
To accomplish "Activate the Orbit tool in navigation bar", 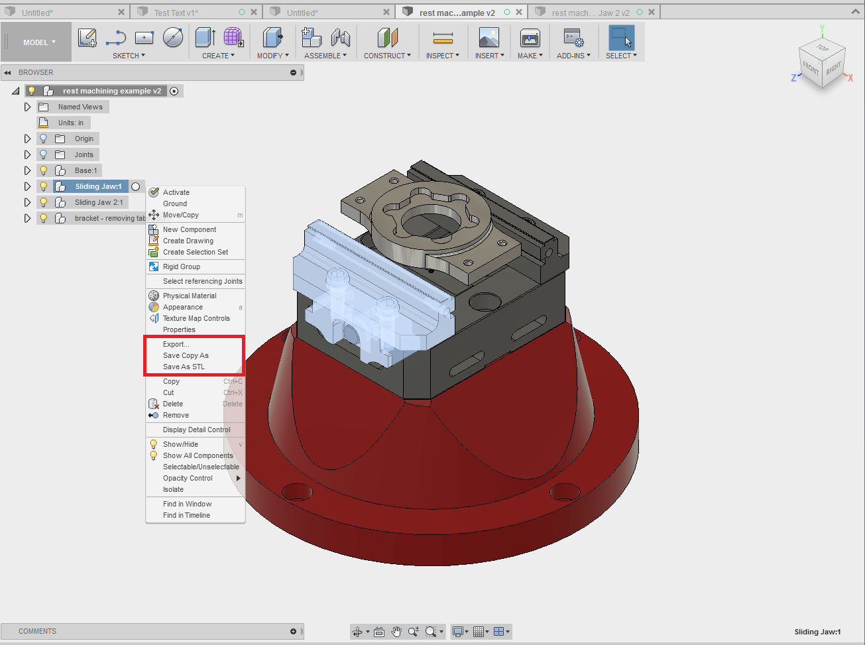I will point(358,631).
